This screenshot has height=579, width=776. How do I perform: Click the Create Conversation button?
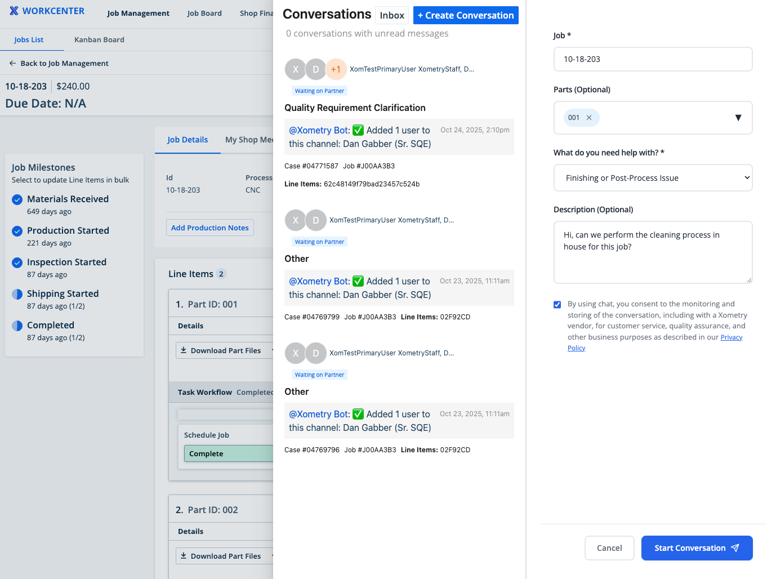pos(466,15)
